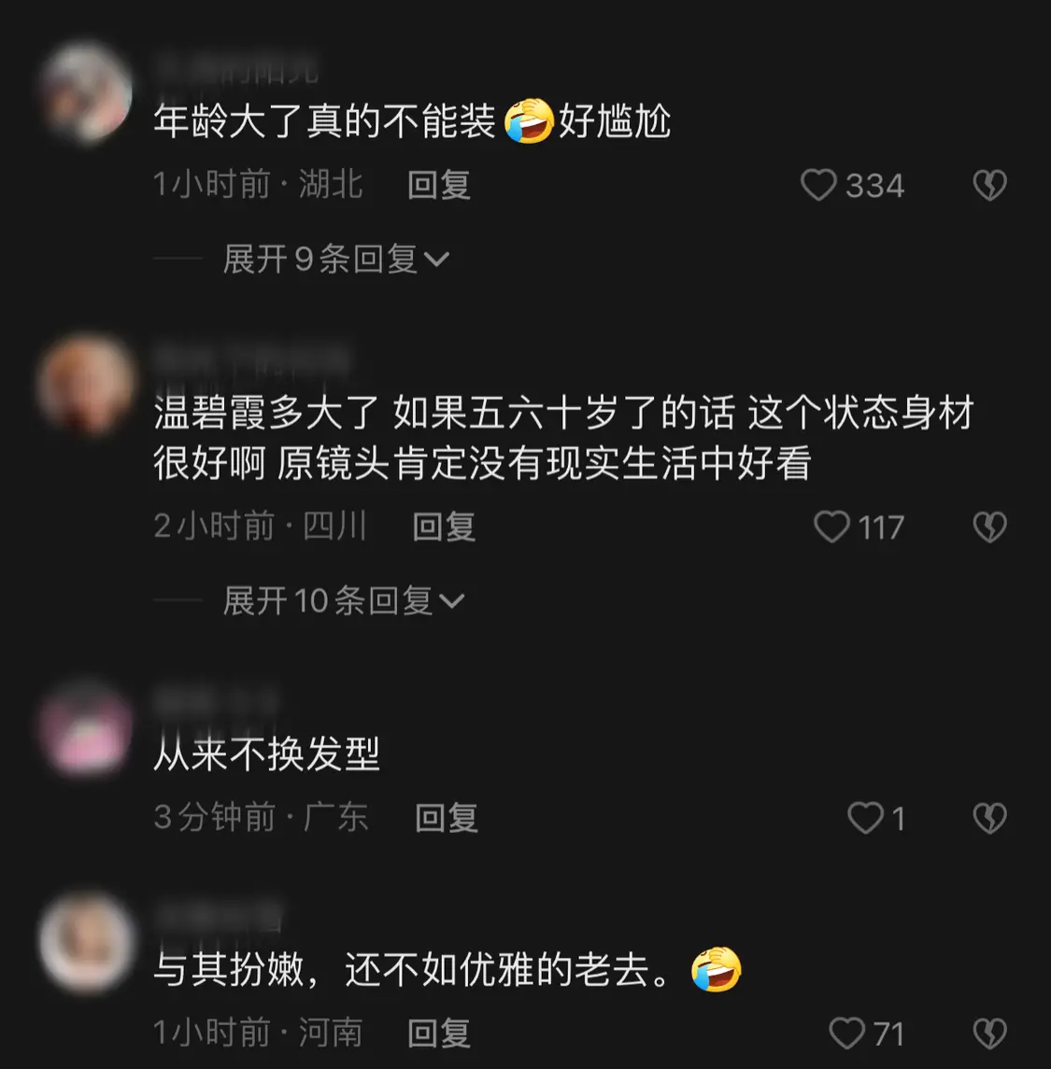Dislike the 广东 comment with broken heart
This screenshot has height=1069, width=1051.
pyautogui.click(x=989, y=818)
